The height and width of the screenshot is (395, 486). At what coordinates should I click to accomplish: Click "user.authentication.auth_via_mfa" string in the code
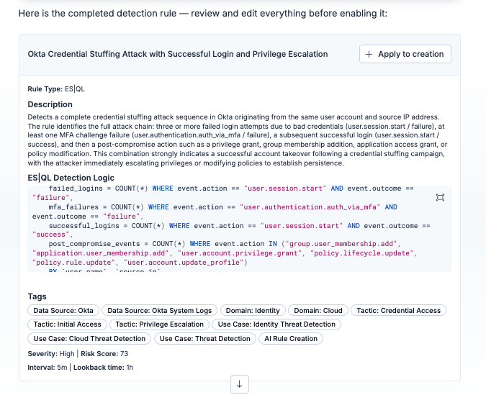(x=310, y=207)
